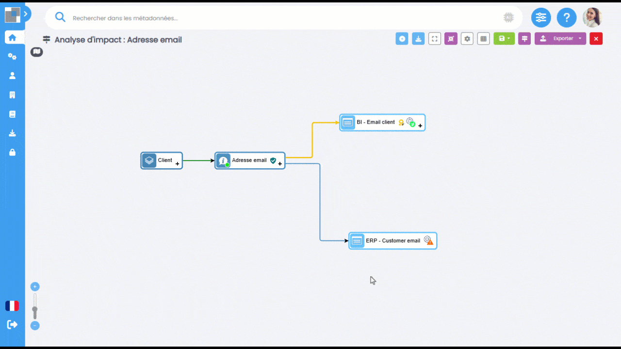Open the gears configuration sidebar icon
Viewport: 621px width, 349px height.
point(12,57)
